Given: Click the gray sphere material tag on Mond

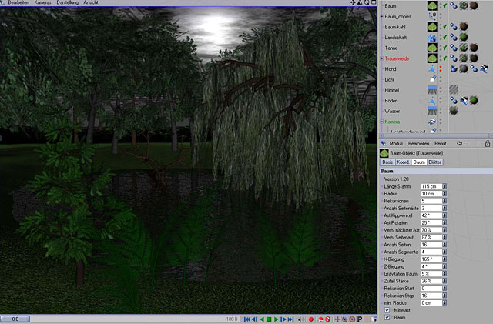Looking at the screenshot, I should [464, 68].
